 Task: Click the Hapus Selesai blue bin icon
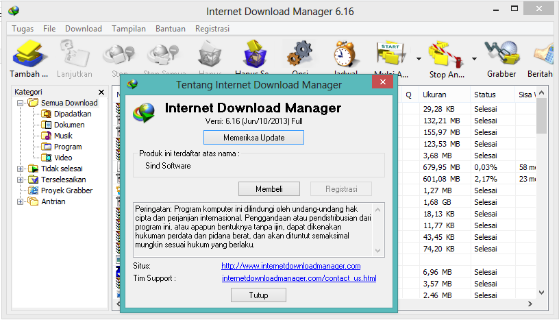(x=255, y=54)
